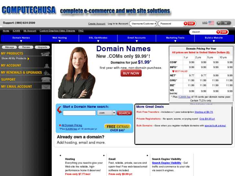Open Custom Graphics-Video Streams link

57,31
